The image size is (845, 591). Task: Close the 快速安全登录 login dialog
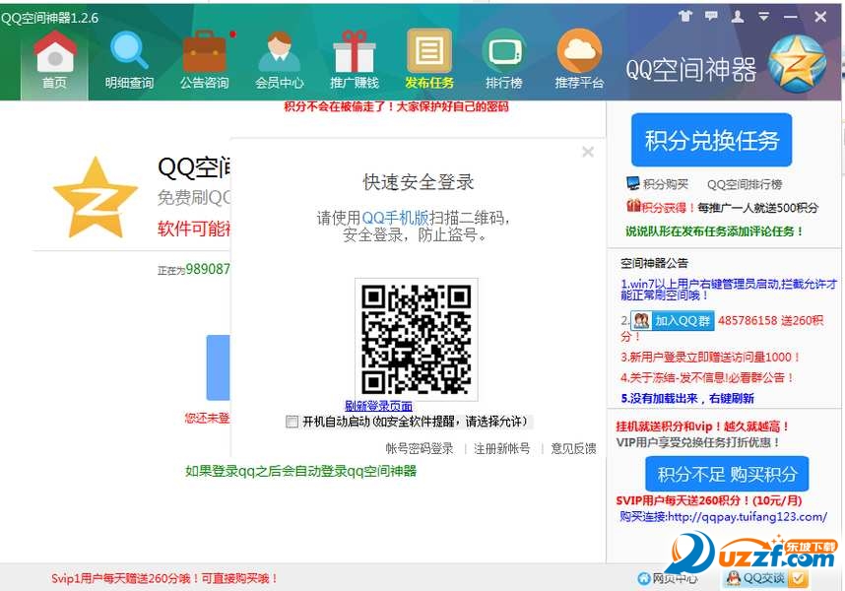588,152
